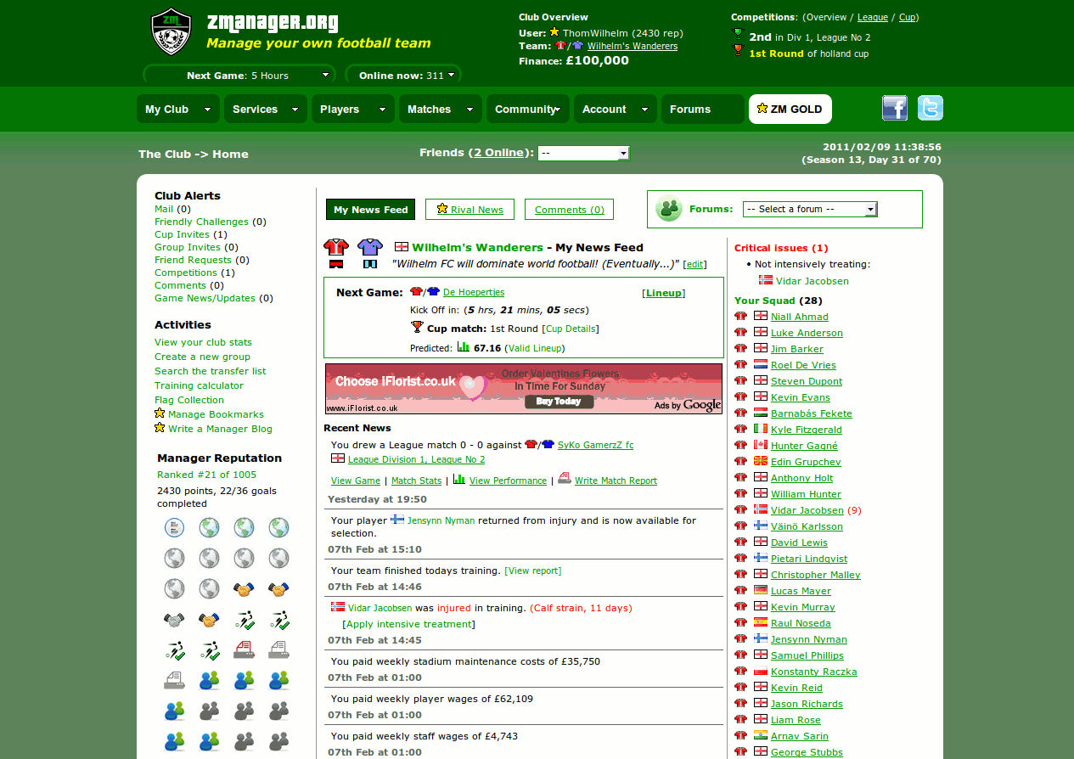This screenshot has height=759, width=1074.
Task: Switch to Comments (0) tab
Action: click(570, 209)
